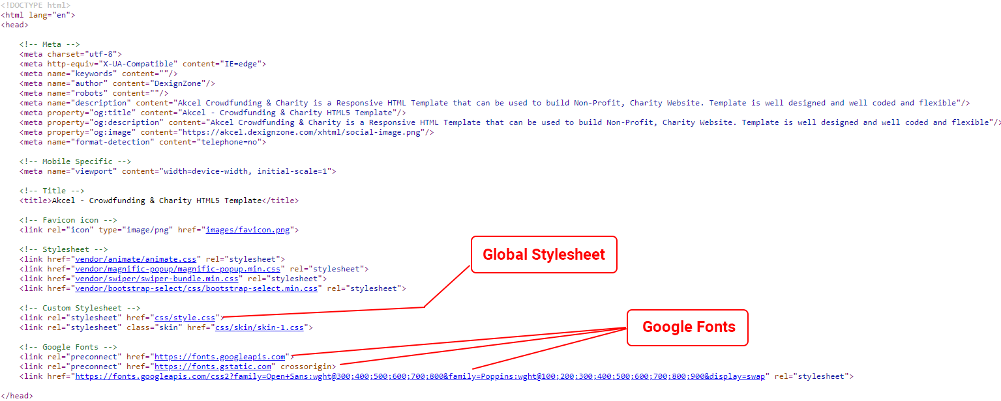Open the css/skin/skin-1.css link

(259, 327)
